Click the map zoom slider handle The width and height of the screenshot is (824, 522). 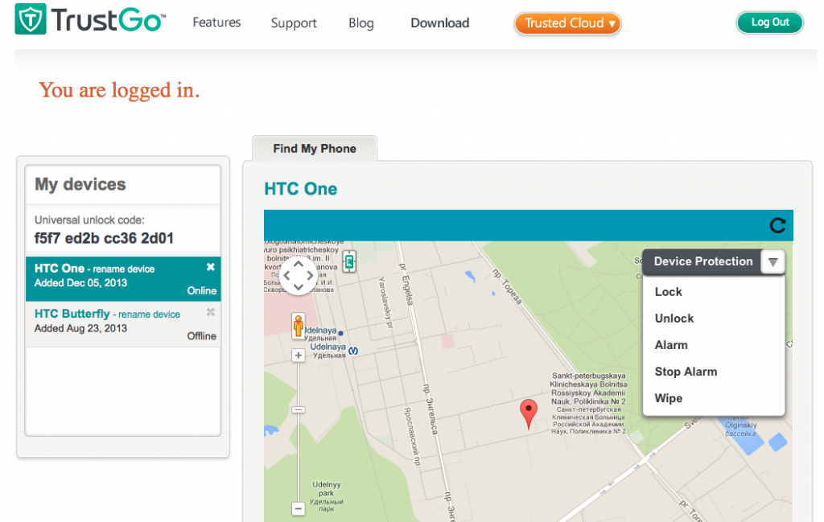298,409
